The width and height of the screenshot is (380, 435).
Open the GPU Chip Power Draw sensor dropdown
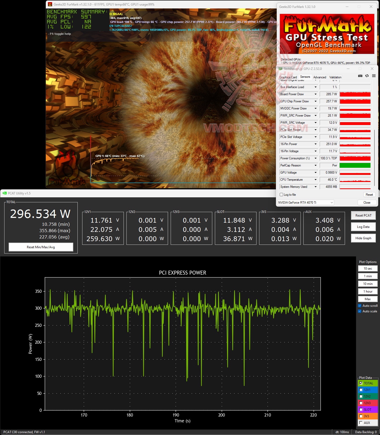[x=315, y=101]
